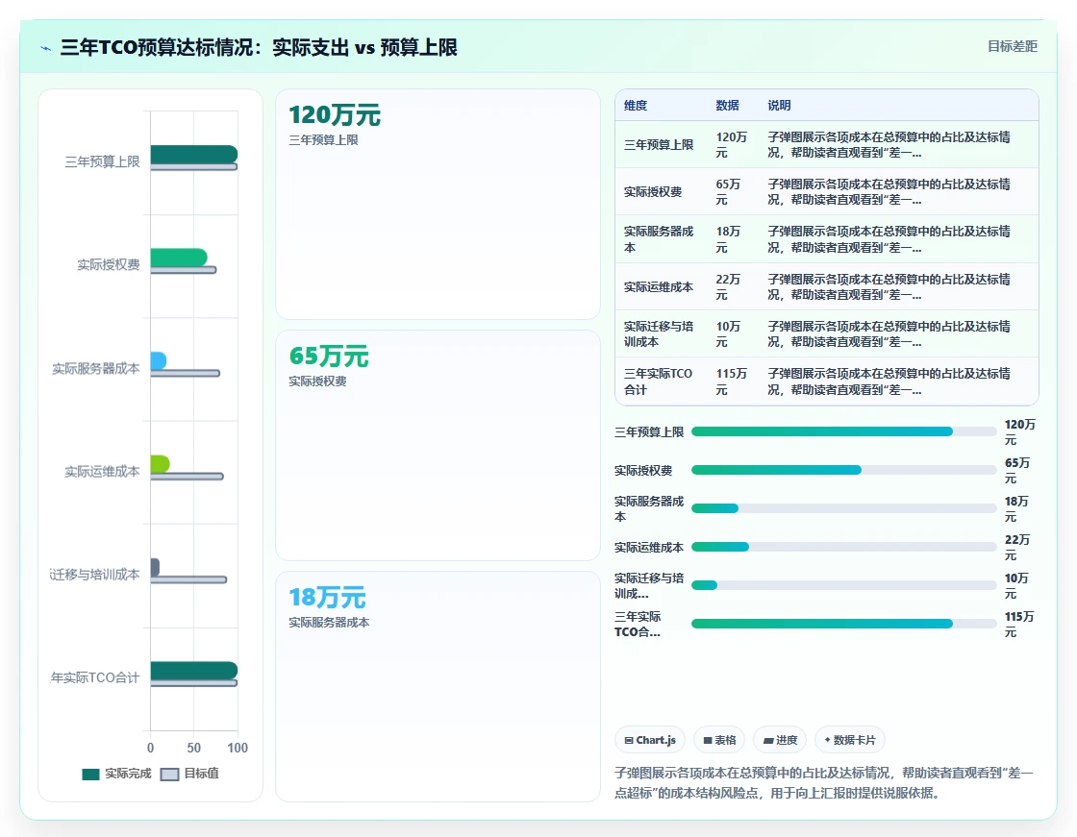
Task: Click the 实际迁移与培训成本 table row name
Action: [659, 333]
